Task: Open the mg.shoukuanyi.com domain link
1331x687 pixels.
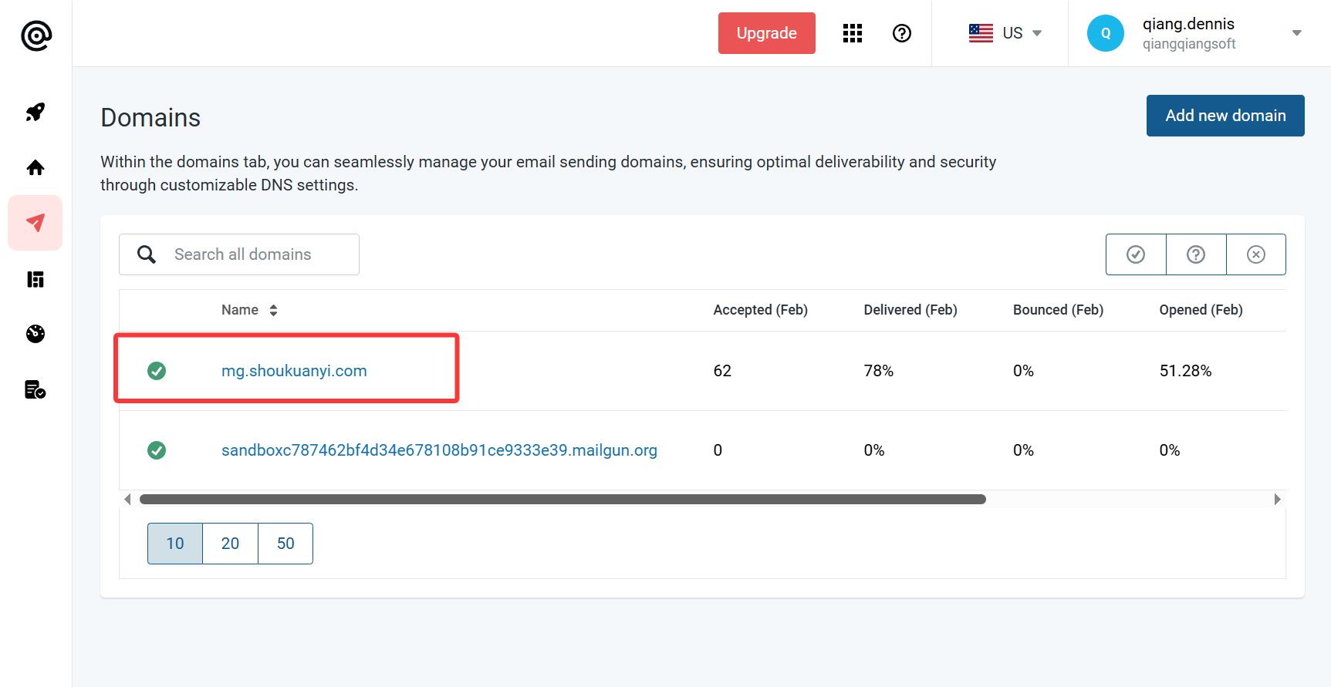Action: tap(294, 371)
